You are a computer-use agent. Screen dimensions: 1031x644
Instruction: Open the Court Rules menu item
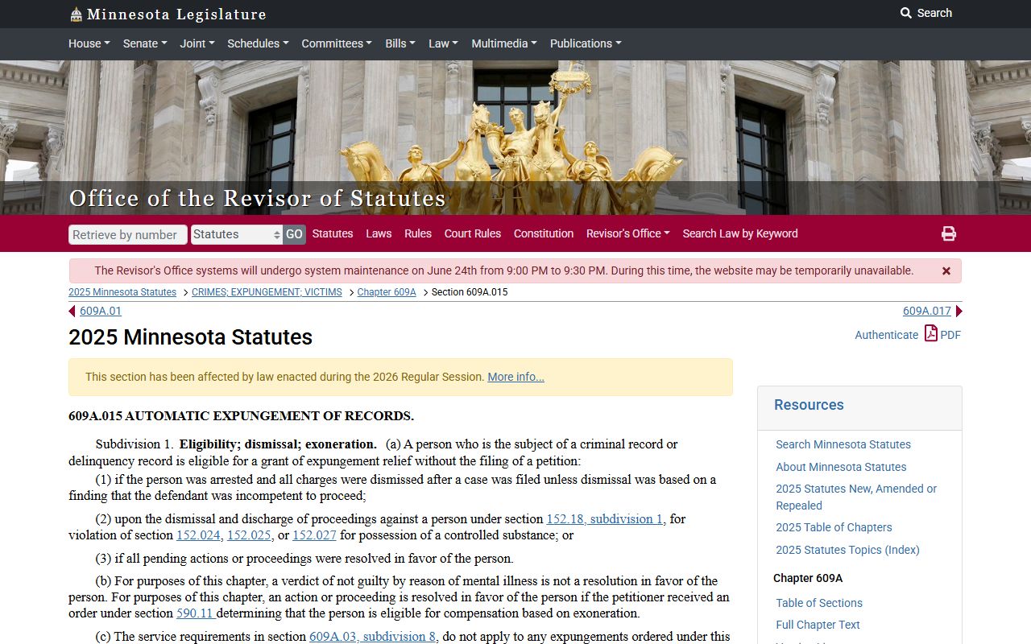(x=473, y=233)
